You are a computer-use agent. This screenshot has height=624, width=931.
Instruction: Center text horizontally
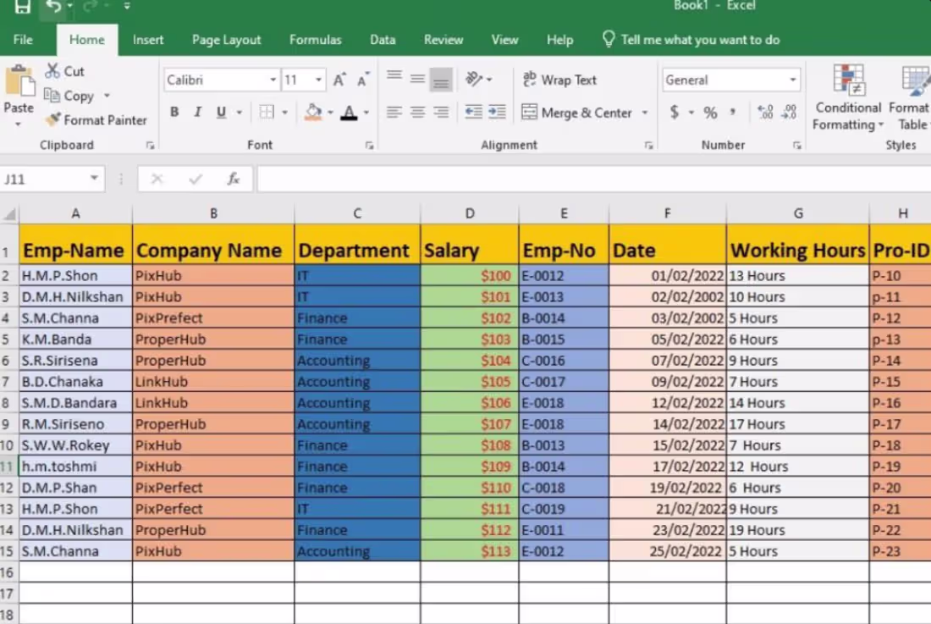pyautogui.click(x=417, y=112)
